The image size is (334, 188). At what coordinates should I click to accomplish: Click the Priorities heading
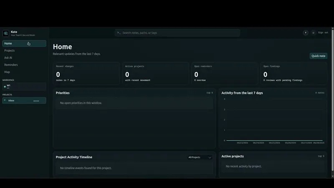coord(63,93)
